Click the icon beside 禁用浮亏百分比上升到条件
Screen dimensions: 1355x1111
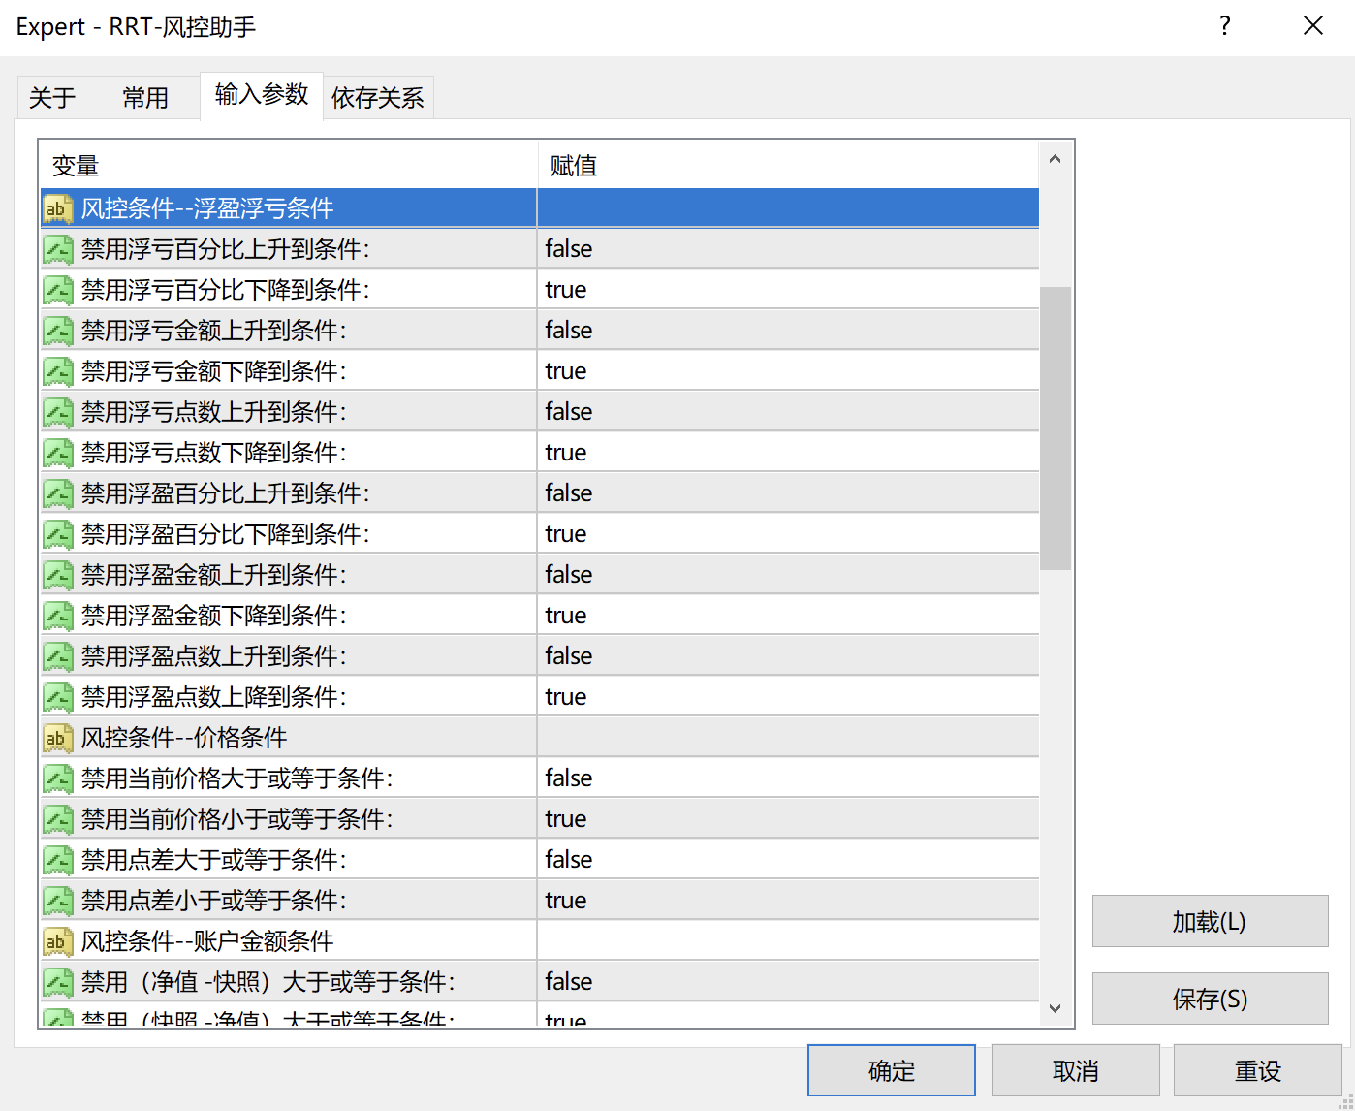coord(58,249)
